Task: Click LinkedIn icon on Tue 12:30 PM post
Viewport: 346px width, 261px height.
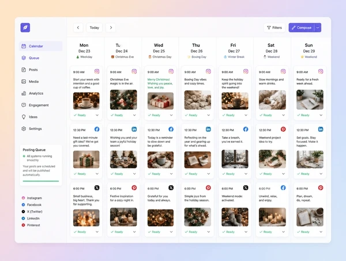Action: click(134, 129)
